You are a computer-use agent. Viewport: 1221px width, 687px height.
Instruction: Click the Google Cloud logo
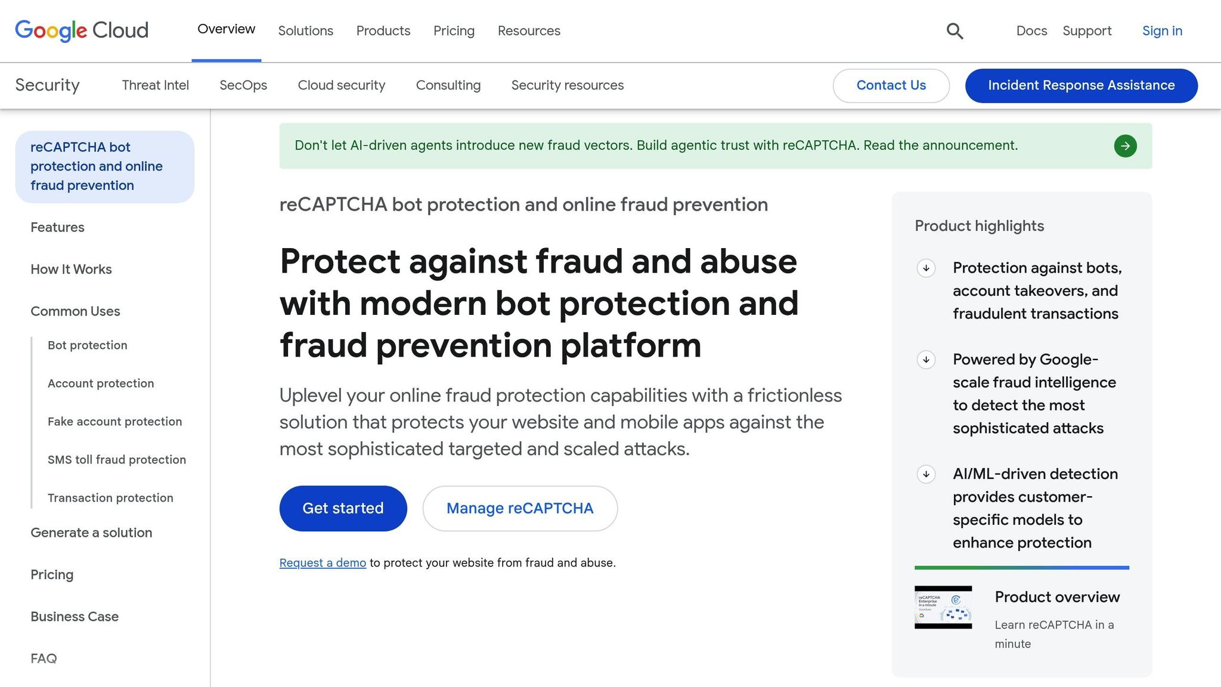[x=82, y=30]
